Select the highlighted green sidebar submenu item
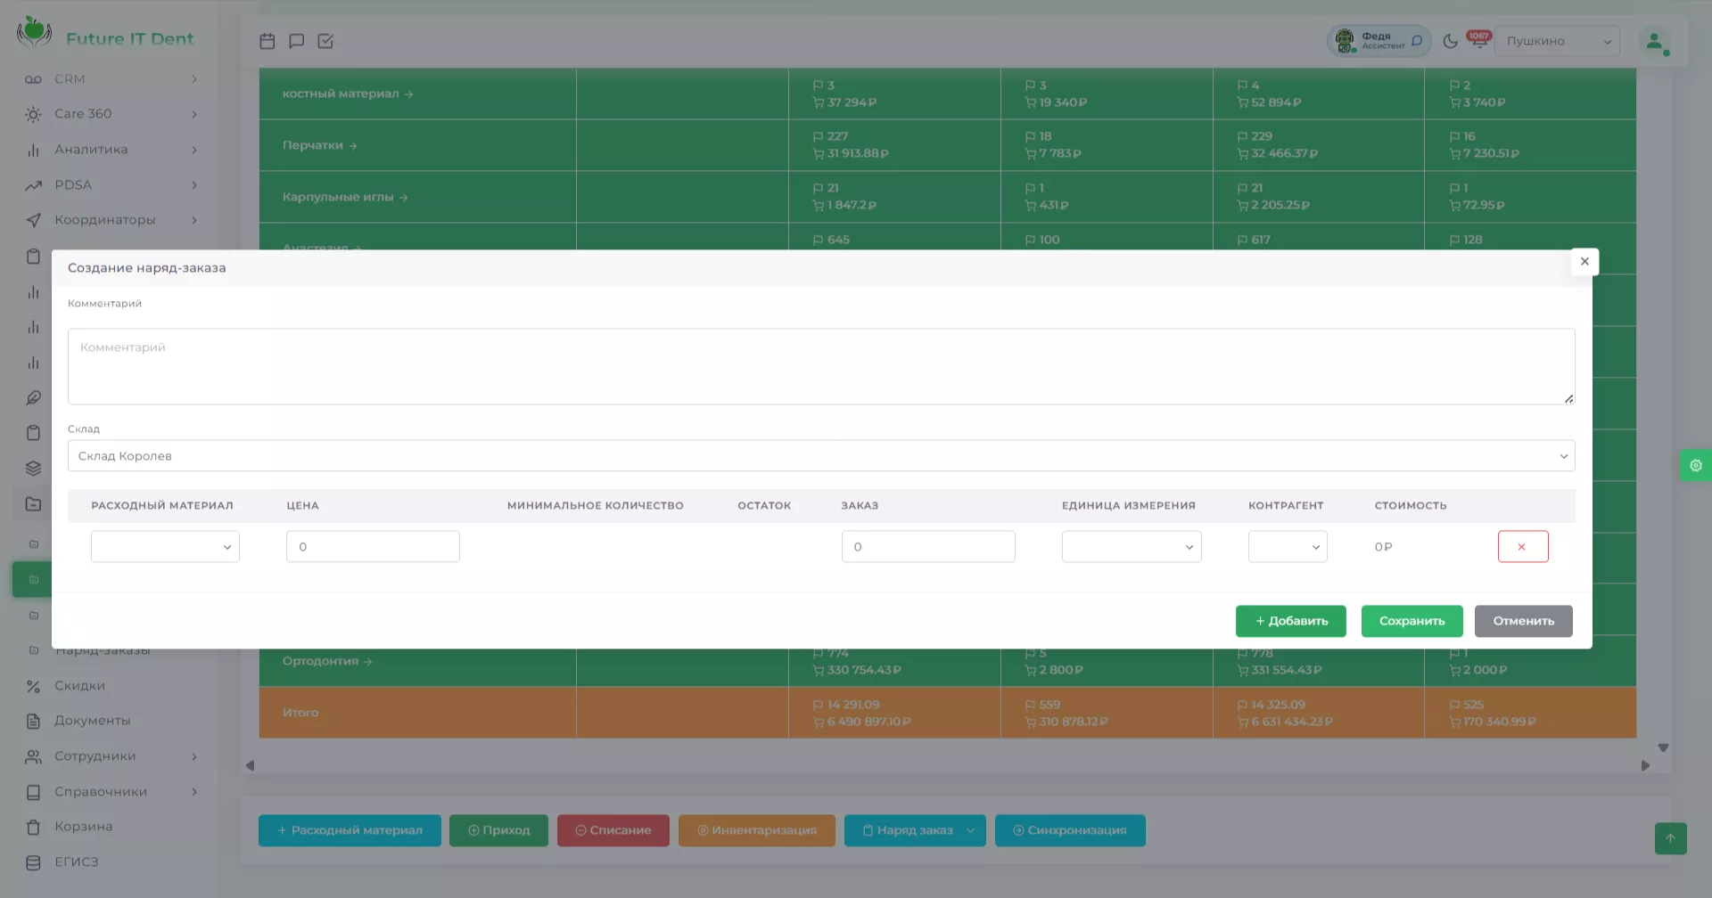The image size is (1712, 898). (x=32, y=579)
